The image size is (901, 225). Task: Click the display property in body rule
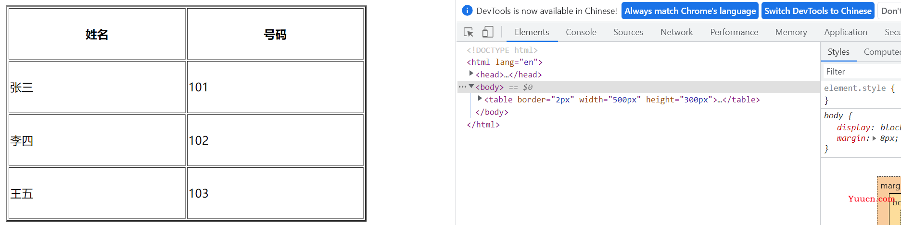click(853, 127)
